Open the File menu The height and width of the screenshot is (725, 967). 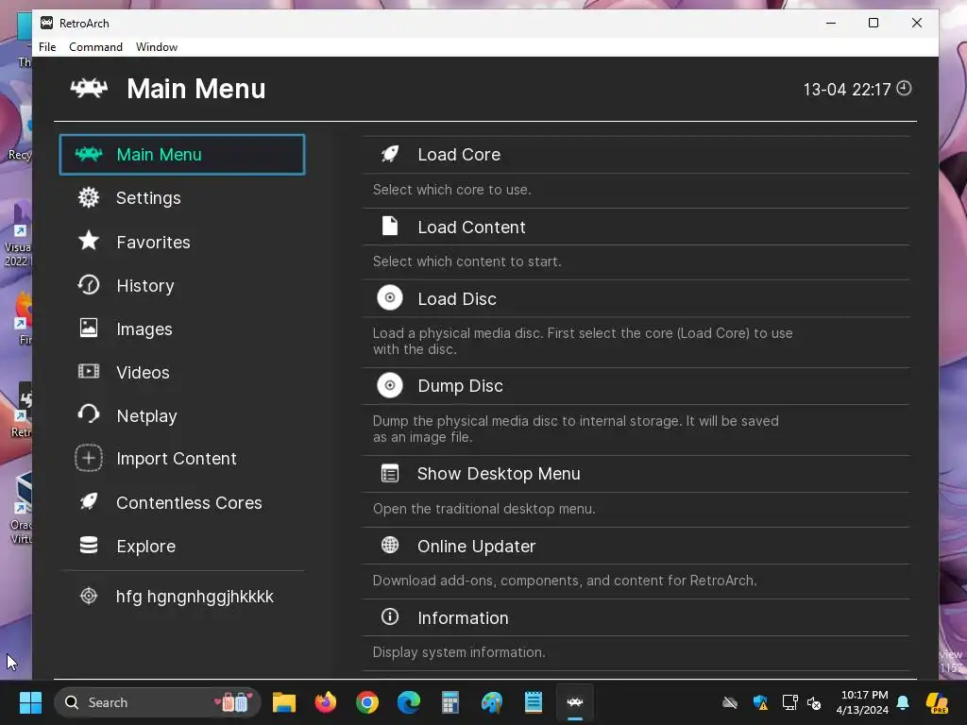pos(47,47)
